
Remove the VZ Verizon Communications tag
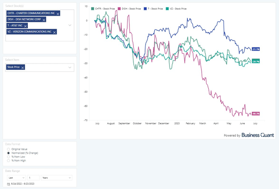(x=54, y=32)
